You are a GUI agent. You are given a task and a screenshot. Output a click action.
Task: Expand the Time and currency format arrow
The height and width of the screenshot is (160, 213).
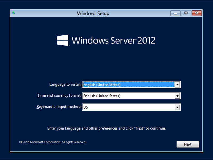pyautogui.click(x=177, y=96)
